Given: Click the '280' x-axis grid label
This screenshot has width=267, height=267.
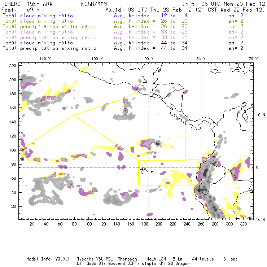Looking at the screenshot, I should (x=215, y=224).
